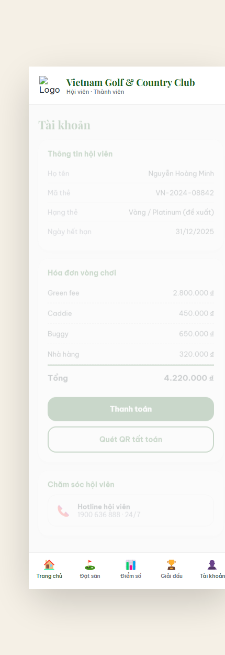Screen dimensions: 225x655
Task: Call Hotline hội viên 1900 636 888
Action: pyautogui.click(x=131, y=511)
